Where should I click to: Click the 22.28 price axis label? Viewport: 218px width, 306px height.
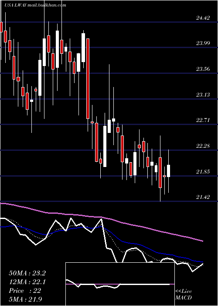pos(203,146)
